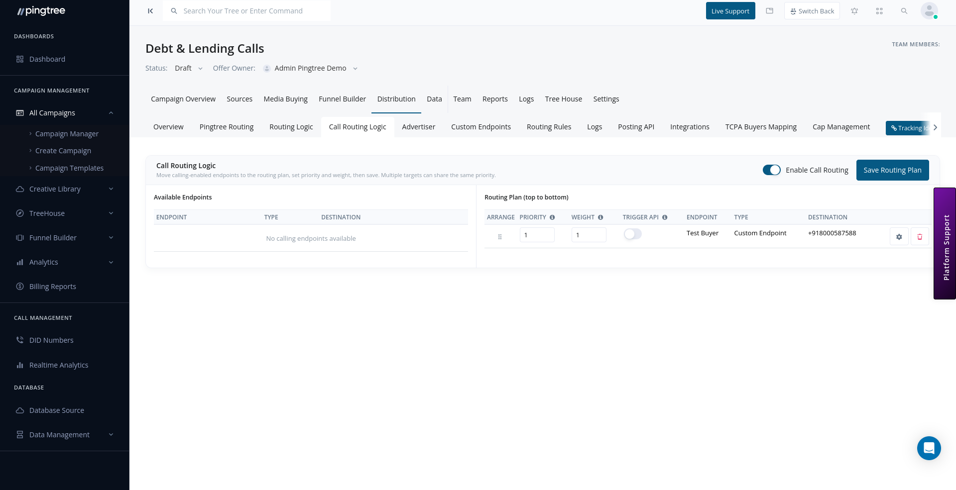Click the Switch Back button

[812, 10]
